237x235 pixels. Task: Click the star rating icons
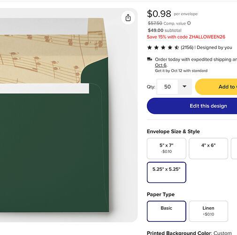point(163,47)
